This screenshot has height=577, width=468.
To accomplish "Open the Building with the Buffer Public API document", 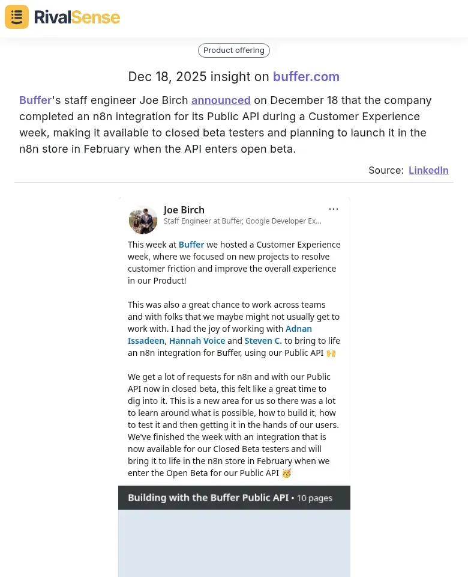I will click(207, 498).
